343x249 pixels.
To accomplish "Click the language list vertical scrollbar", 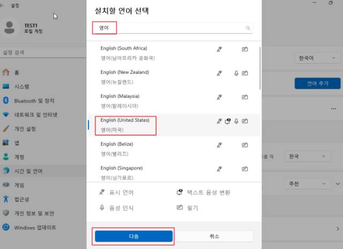I will pos(260,69).
